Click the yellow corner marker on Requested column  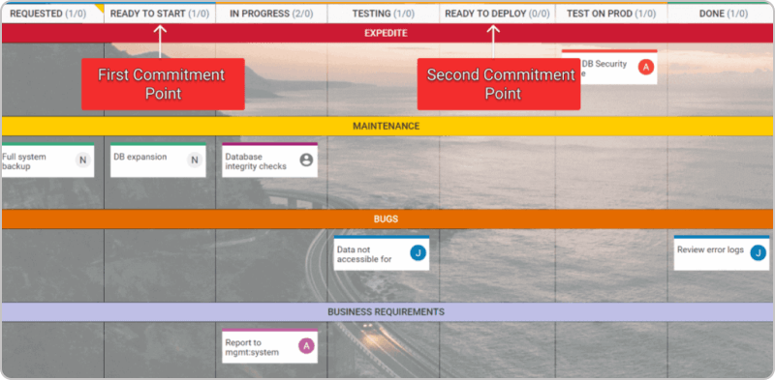pyautogui.click(x=100, y=8)
